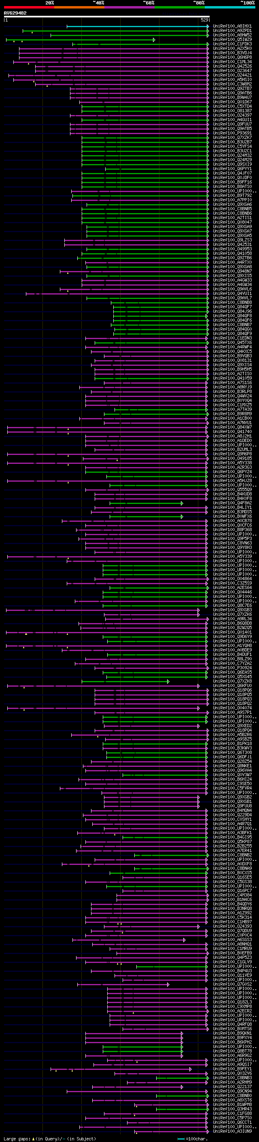Select the UniRef100_Q6H6P8 hit name

[232, 57]
